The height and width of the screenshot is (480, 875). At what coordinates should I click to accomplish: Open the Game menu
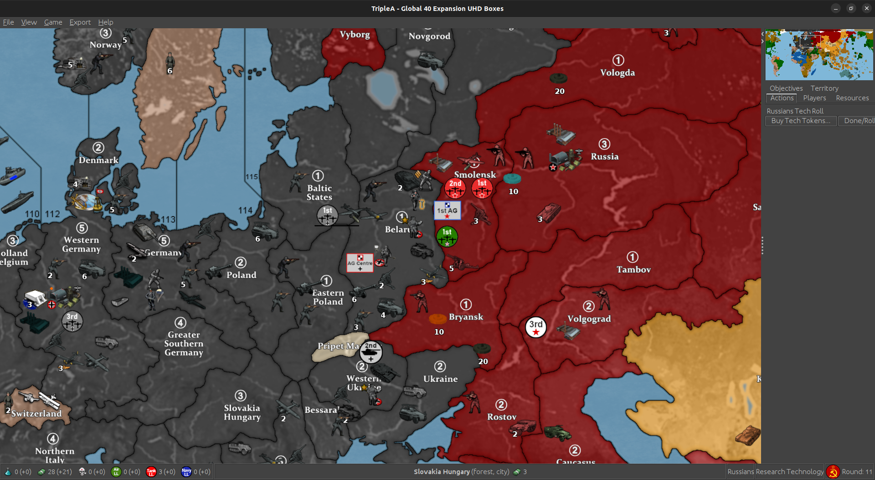pyautogui.click(x=53, y=22)
